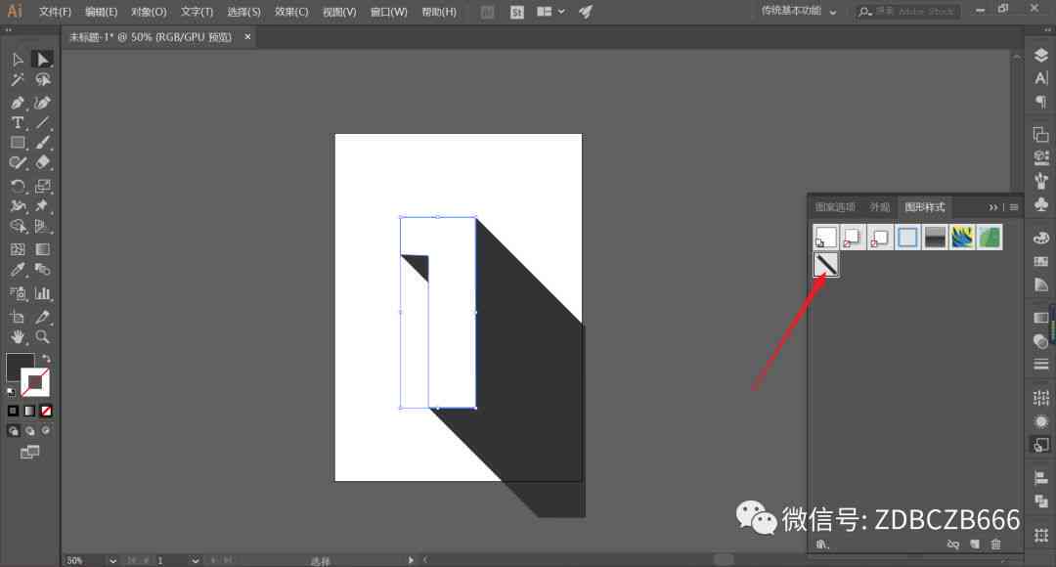The height and width of the screenshot is (567, 1056).
Task: Select the Scale tool
Action: click(42, 186)
